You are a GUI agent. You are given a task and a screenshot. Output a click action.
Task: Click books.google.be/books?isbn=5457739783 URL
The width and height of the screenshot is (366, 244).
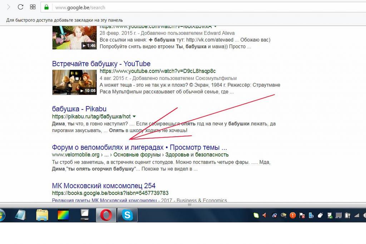110,193
